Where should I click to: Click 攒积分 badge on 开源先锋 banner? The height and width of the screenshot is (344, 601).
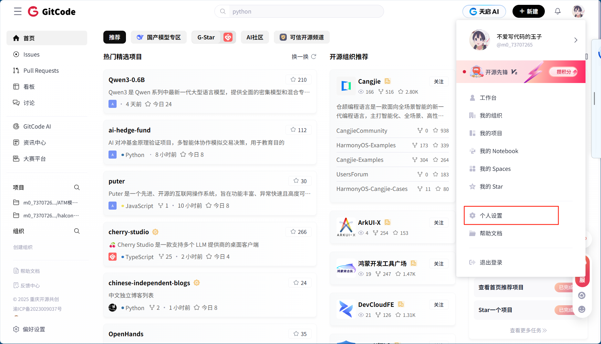click(564, 72)
